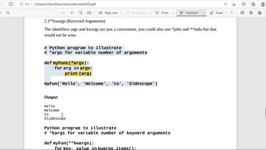
Task: Click the 'Welcome' output line
Action: click(x=52, y=110)
